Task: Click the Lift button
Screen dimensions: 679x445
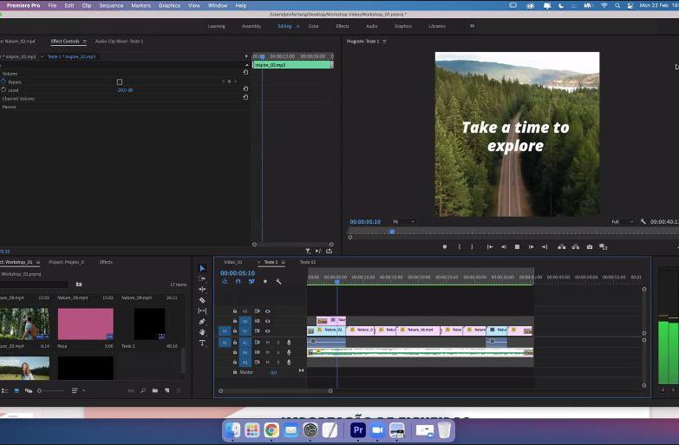Action: [x=562, y=247]
